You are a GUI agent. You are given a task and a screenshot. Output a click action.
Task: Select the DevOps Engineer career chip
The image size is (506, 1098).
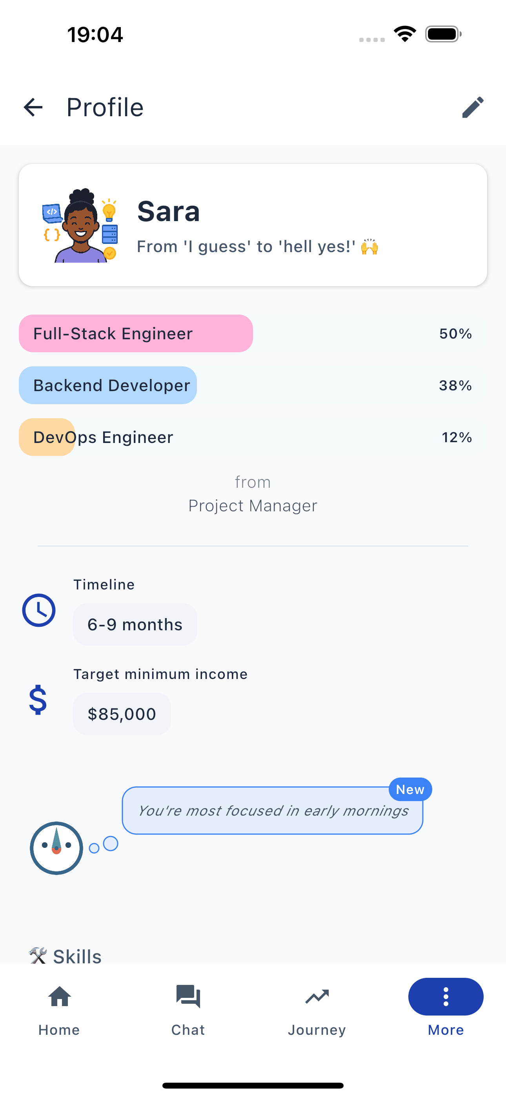coord(103,437)
